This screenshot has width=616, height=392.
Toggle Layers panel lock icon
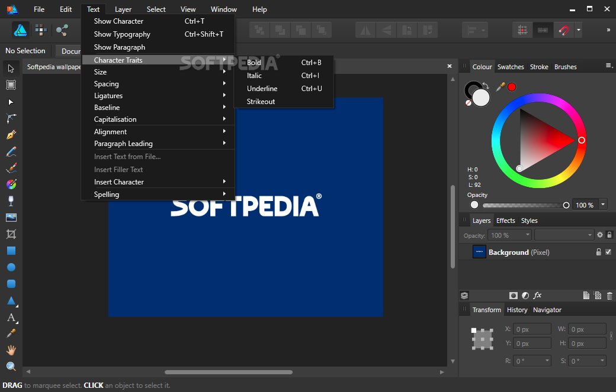click(x=609, y=235)
